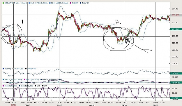Click the Slow K(10,3,3) legend label
Image resolution: width=182 pixels, height=106 pixels.
(11, 86)
